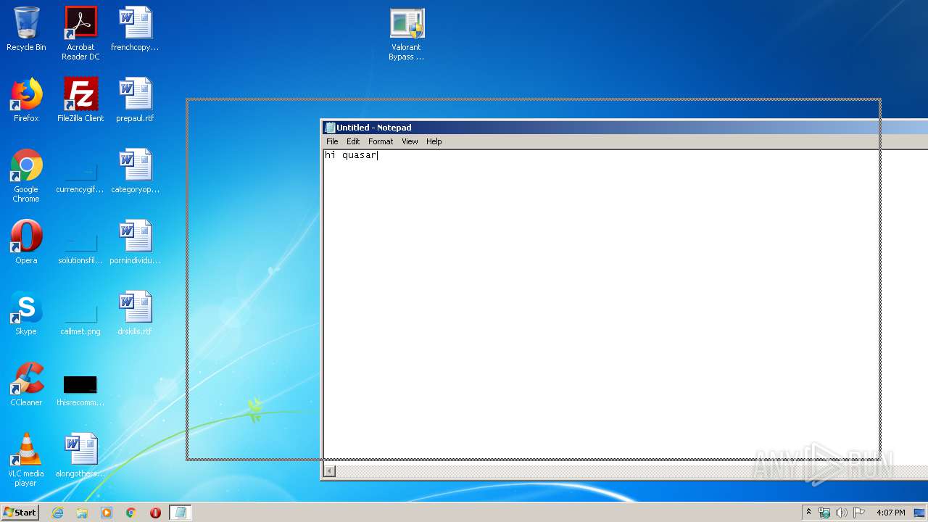
Task: Click the Notepad system menu icon
Action: click(x=330, y=128)
